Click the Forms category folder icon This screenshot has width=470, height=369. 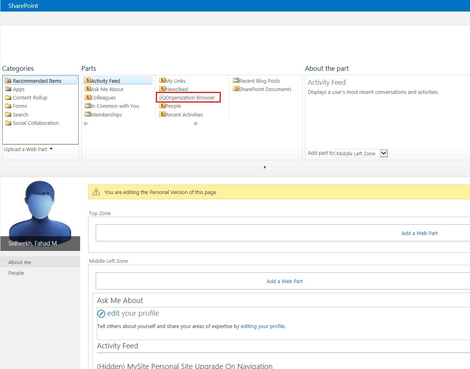(8, 106)
